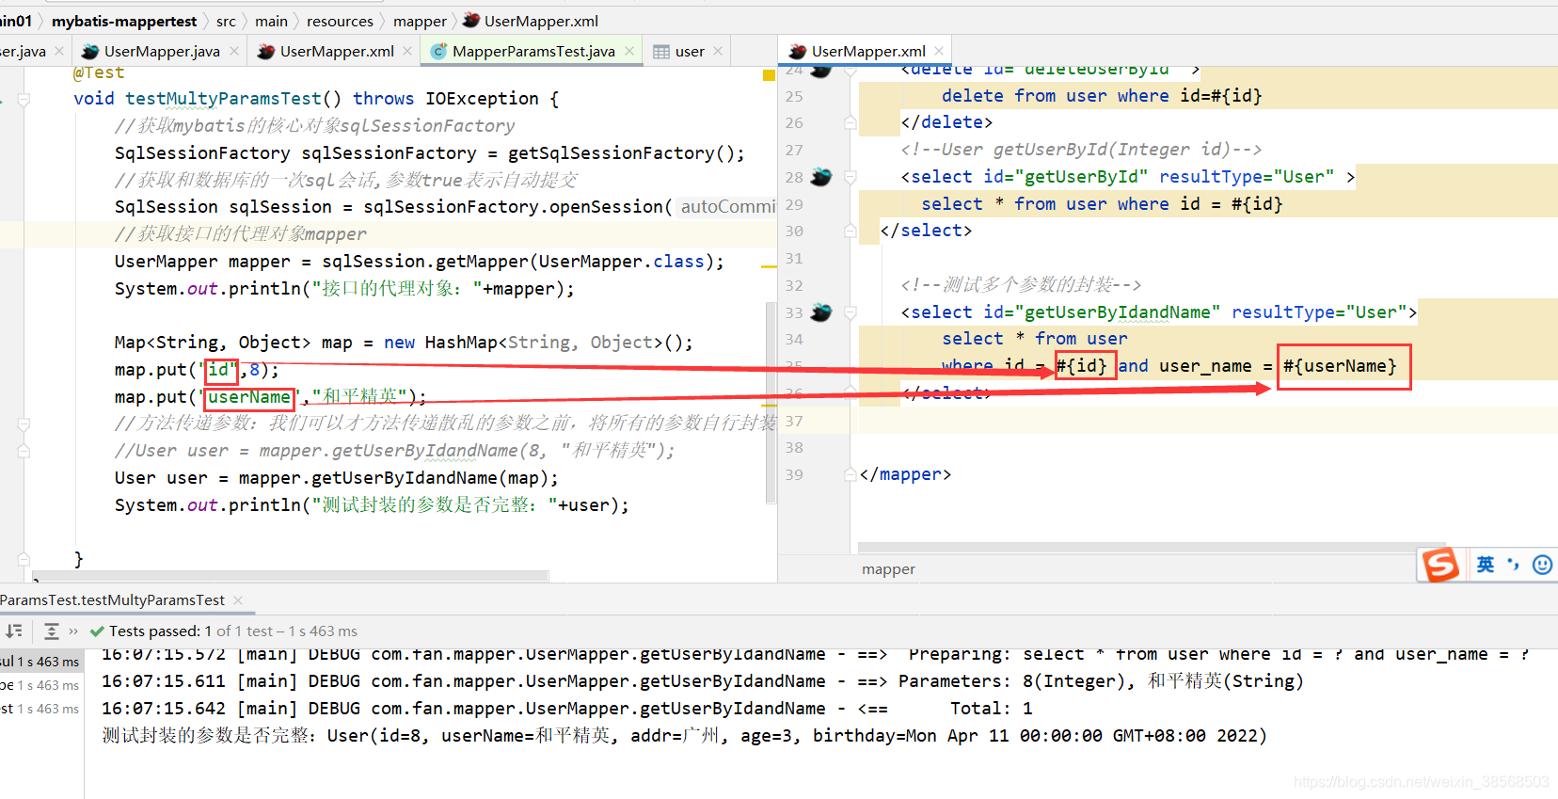
Task: Select the first test result row, 1 s 463 ms
Action: tap(41, 662)
